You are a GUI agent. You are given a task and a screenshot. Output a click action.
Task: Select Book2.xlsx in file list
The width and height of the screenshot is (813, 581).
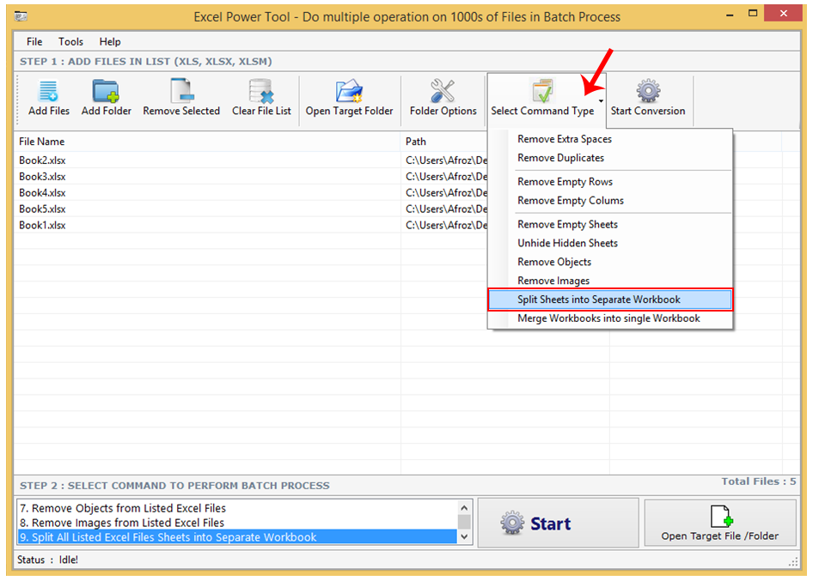42,160
